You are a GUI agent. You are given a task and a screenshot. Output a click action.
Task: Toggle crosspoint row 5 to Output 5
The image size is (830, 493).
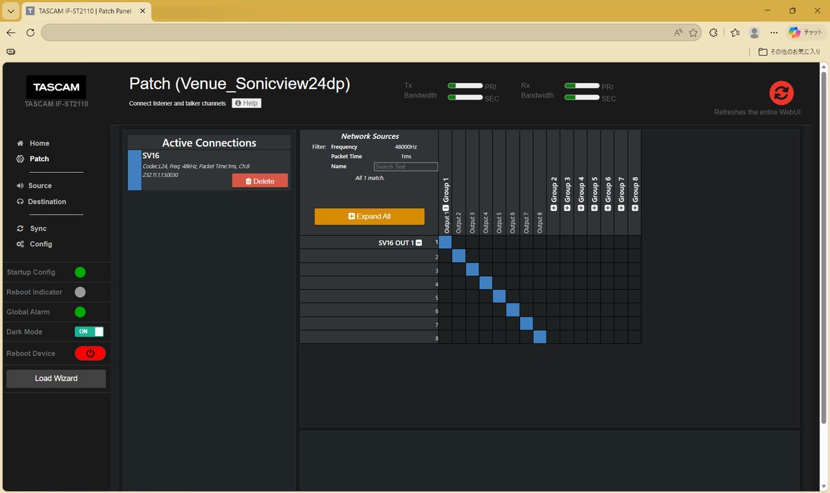click(499, 297)
